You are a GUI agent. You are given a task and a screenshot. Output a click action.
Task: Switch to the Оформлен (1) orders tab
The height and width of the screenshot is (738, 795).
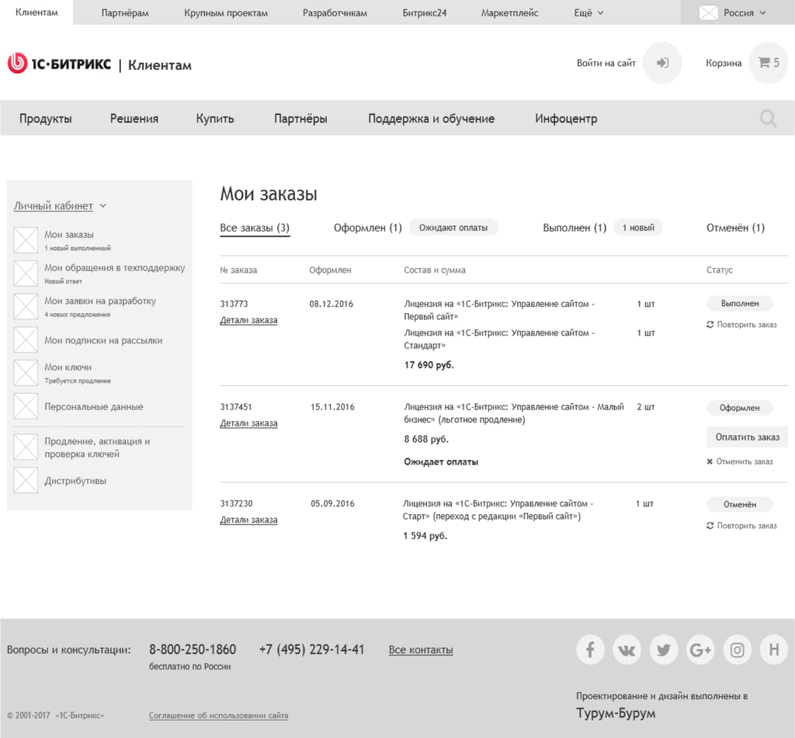coord(367,228)
